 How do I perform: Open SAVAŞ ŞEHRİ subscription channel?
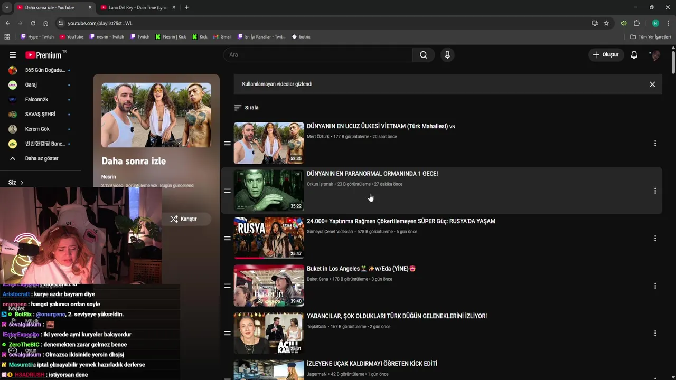pos(40,115)
